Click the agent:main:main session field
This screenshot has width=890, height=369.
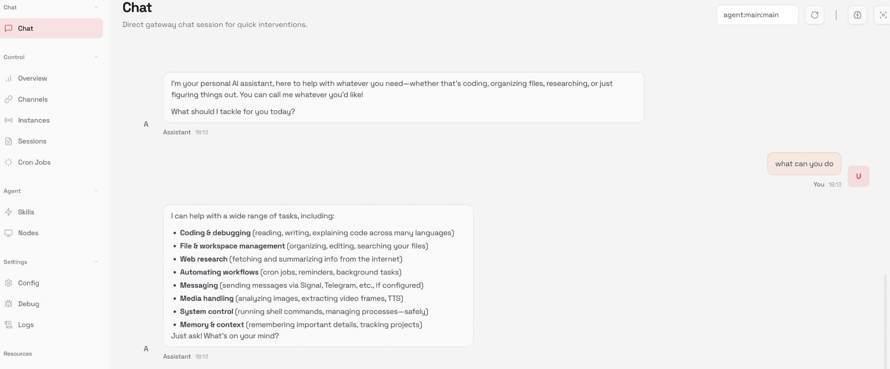pos(757,15)
